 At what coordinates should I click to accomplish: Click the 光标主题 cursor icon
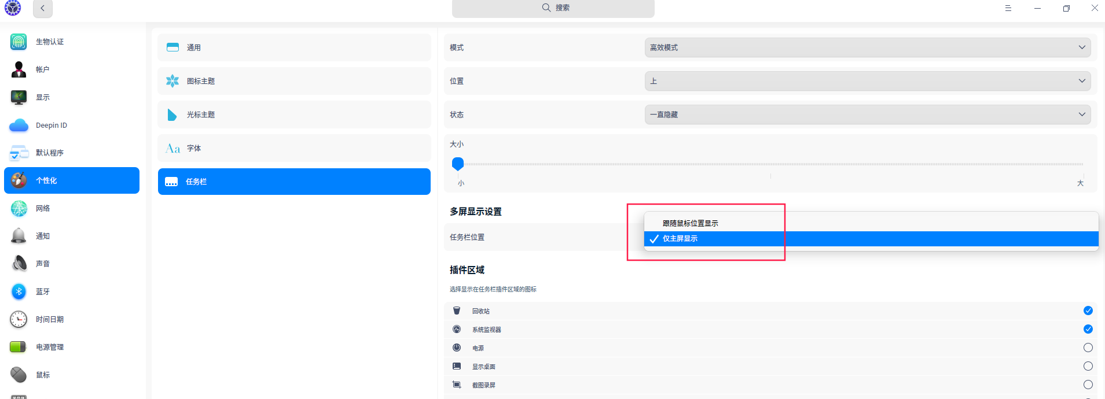point(172,114)
